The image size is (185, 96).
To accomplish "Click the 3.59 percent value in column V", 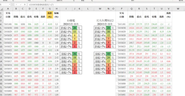I will 168,58.
